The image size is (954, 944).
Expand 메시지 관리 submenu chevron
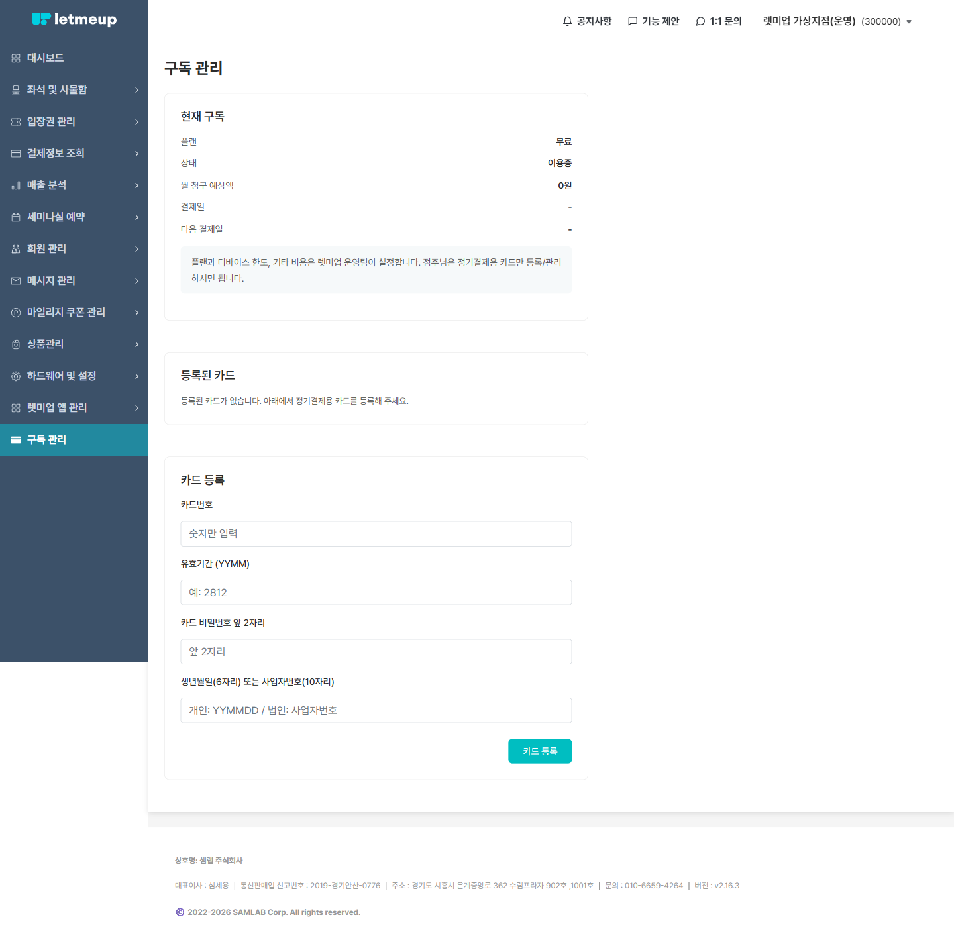(x=137, y=281)
